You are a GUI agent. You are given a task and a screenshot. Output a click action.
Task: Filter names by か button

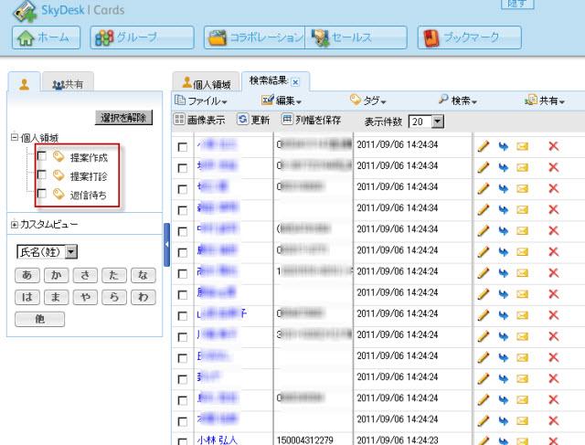56,275
